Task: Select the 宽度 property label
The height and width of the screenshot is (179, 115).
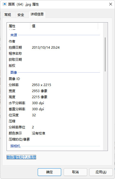Action: (12, 91)
